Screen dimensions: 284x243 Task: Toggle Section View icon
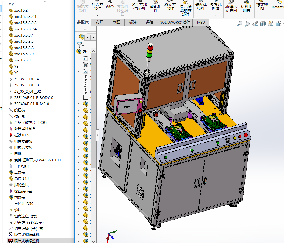(x=263, y=24)
